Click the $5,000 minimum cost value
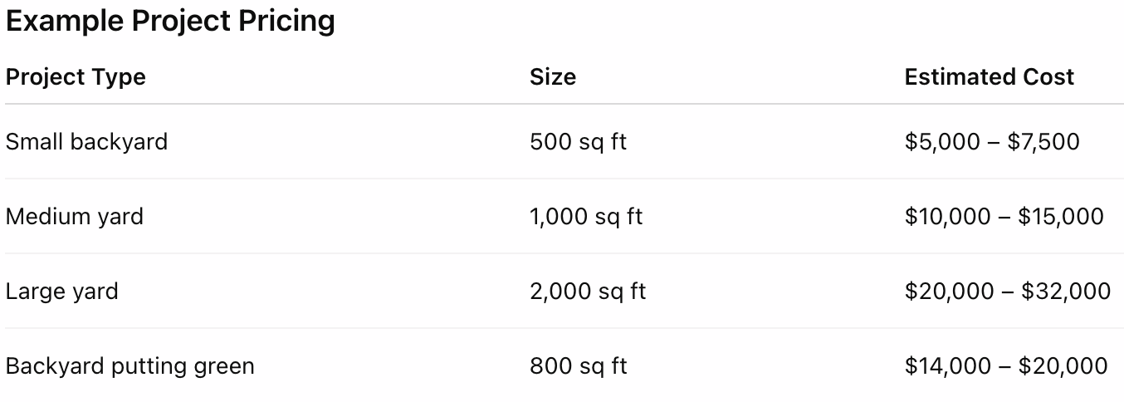Viewport: 1124px width, 402px height. 942,142
